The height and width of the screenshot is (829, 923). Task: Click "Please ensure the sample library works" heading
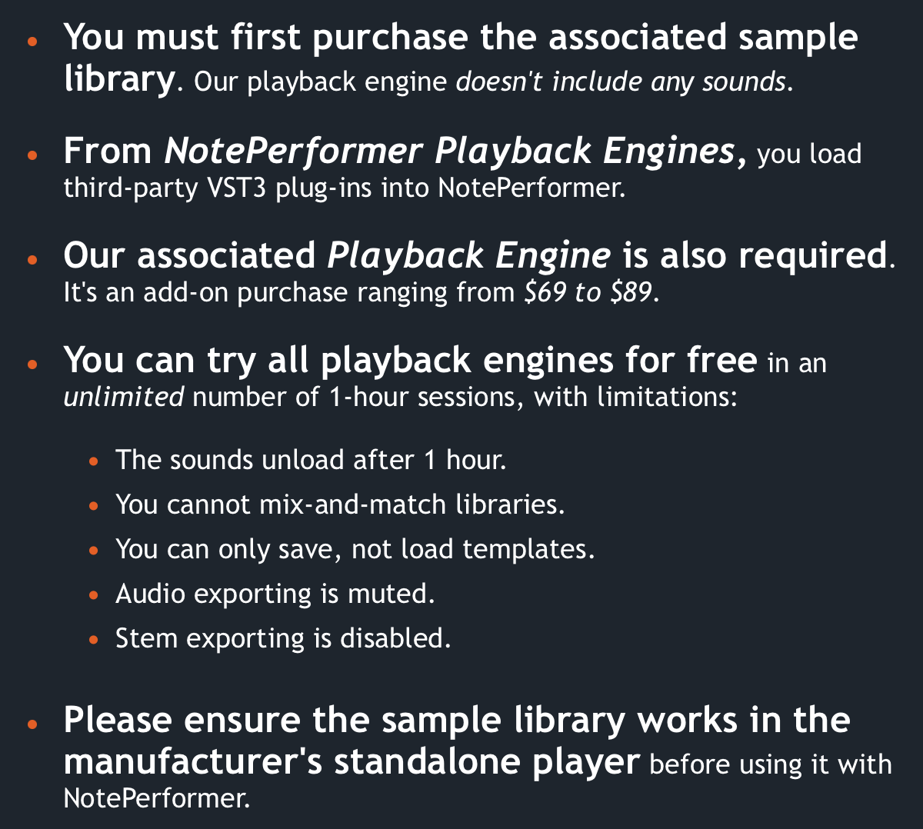[x=456, y=721]
